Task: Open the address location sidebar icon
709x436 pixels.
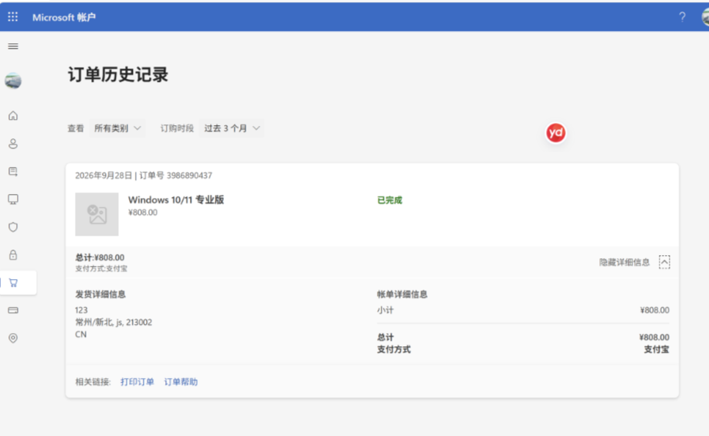Action: (x=13, y=338)
